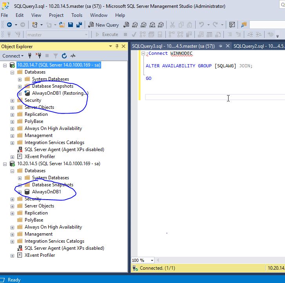
Task: Collapse the :Connect code block outline
Action: [x=143, y=53]
